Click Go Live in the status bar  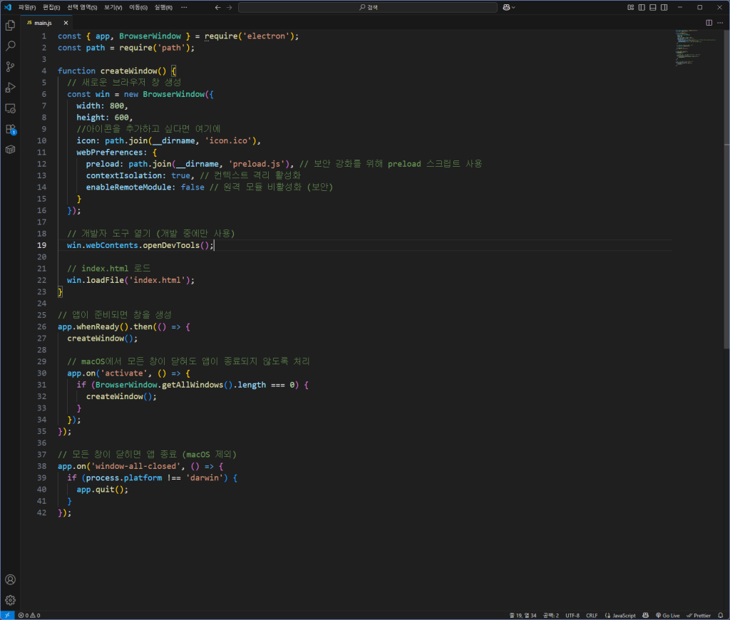click(667, 615)
